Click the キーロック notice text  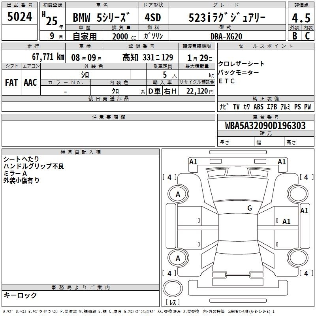pyautogui.click(x=21, y=295)
